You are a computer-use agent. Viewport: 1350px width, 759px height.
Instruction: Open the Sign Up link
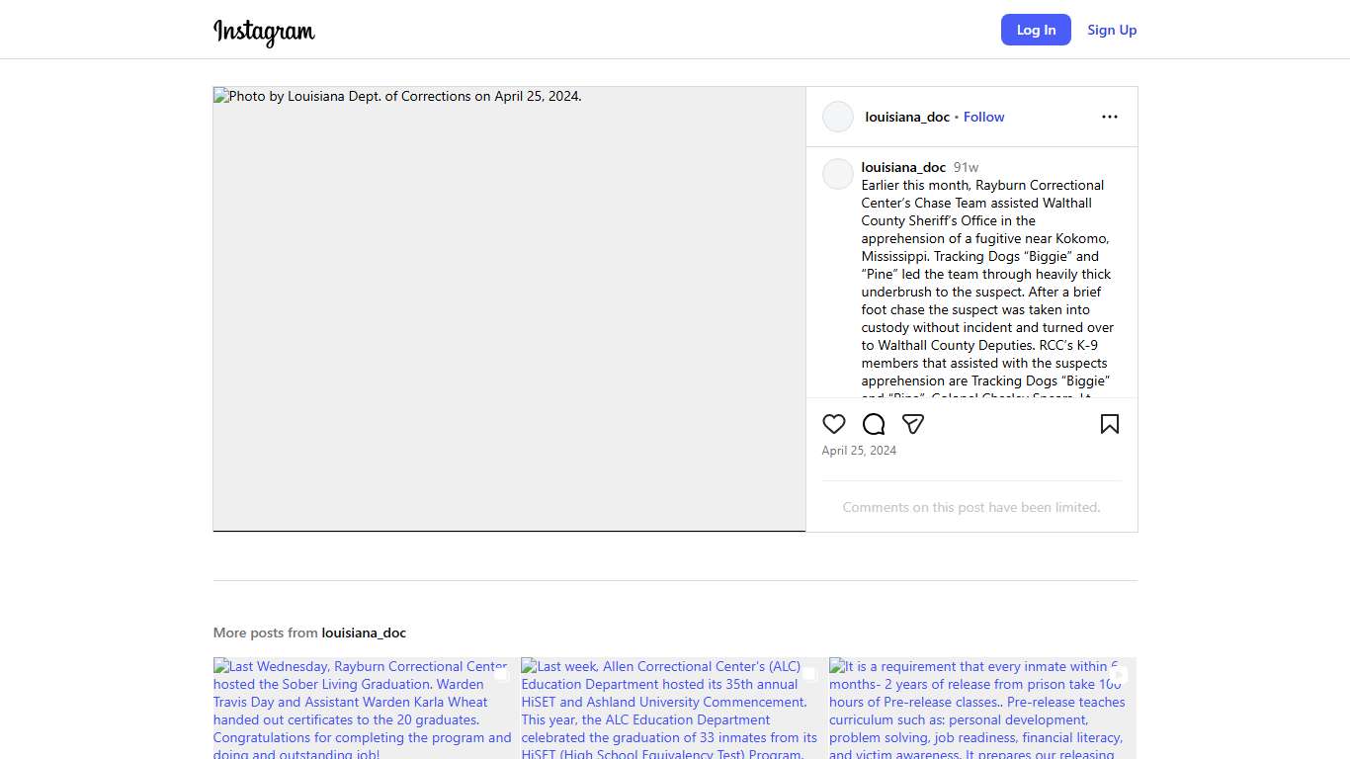[1112, 30]
